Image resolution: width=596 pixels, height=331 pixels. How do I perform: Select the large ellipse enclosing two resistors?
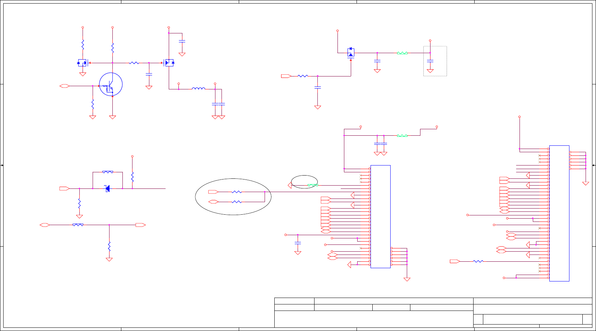[x=233, y=197]
